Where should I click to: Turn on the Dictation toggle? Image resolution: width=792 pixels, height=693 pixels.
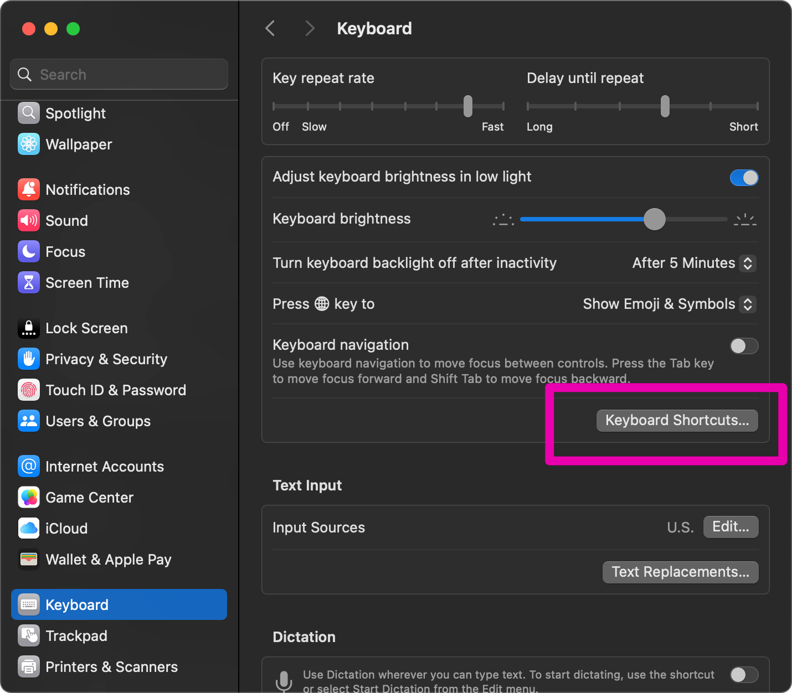(744, 675)
